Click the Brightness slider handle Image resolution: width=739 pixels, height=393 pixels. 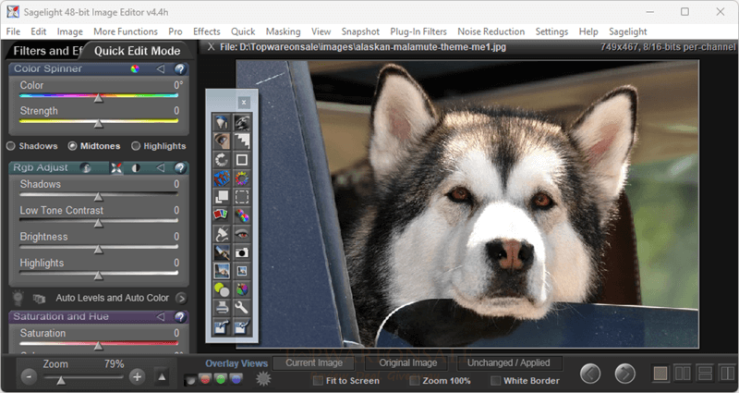(99, 249)
